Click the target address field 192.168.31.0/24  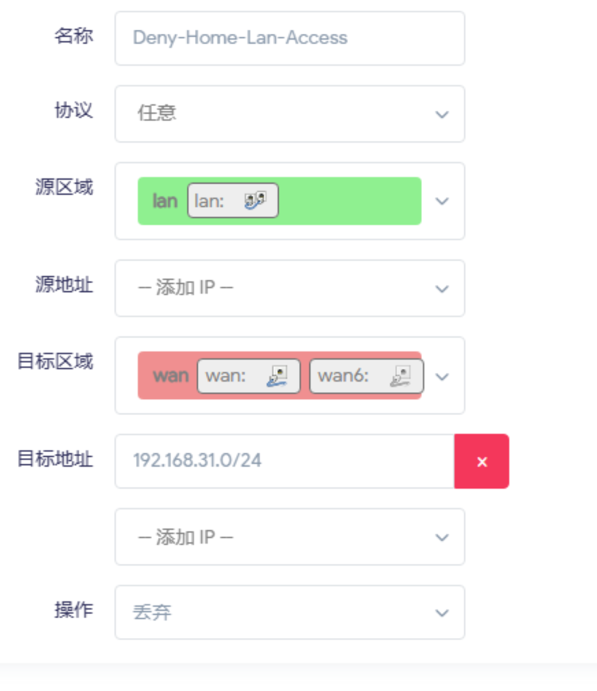coord(284,461)
